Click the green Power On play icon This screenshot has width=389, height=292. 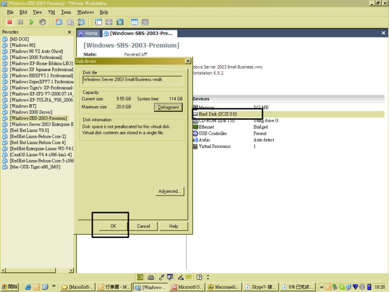click(x=32, y=22)
